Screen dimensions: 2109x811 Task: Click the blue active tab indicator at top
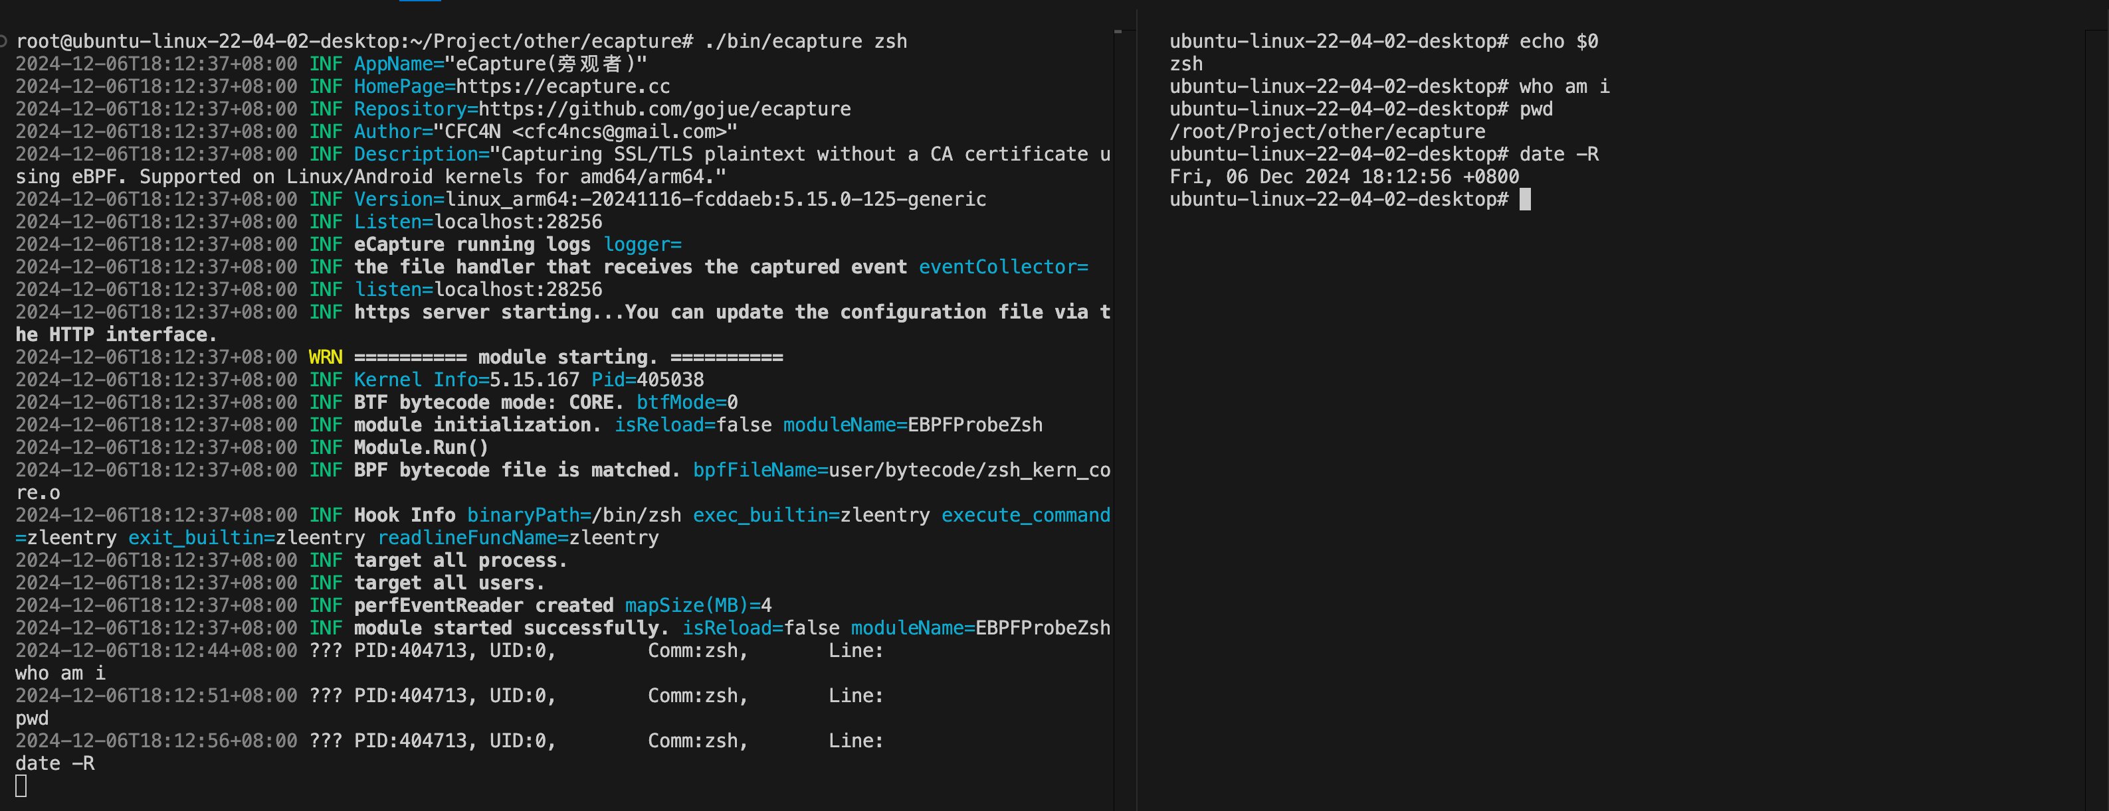coord(420,1)
